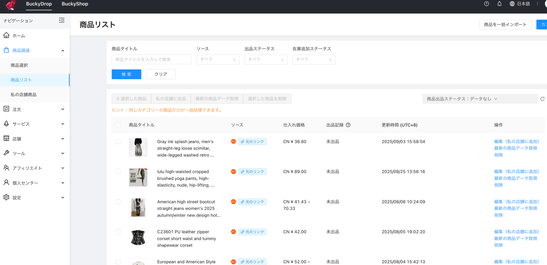Open the notifications bell icon
This screenshot has height=265, width=547.
click(499, 4)
